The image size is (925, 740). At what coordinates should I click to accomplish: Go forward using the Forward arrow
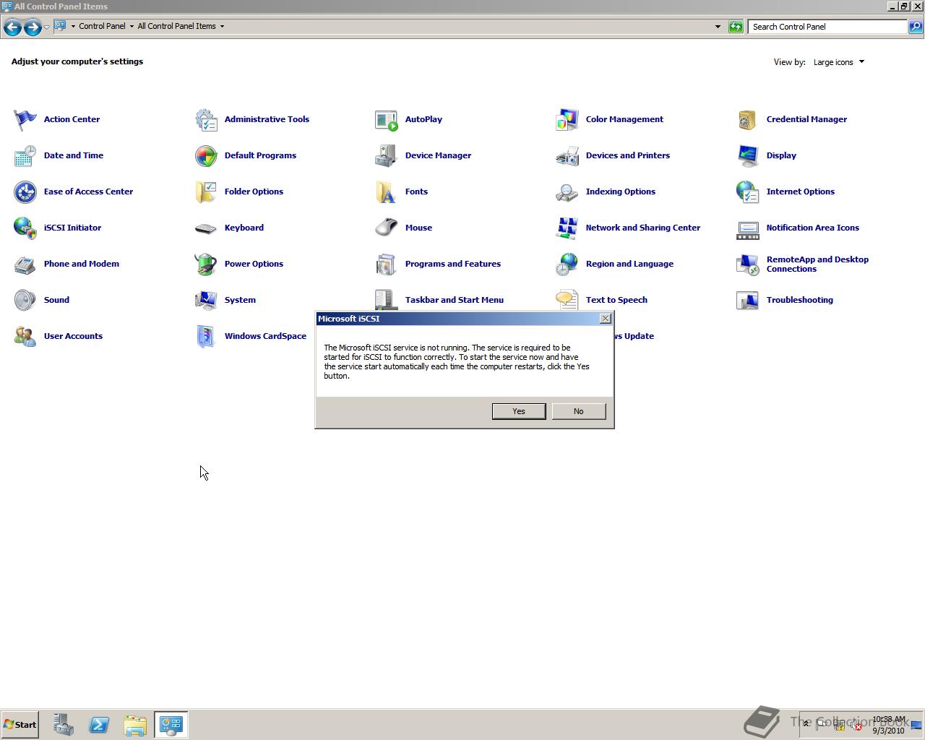[33, 27]
